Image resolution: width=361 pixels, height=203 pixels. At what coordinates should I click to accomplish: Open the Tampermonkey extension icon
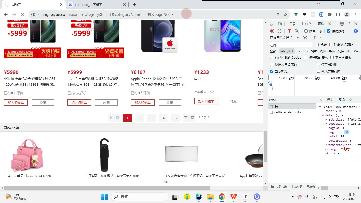coord(304,15)
